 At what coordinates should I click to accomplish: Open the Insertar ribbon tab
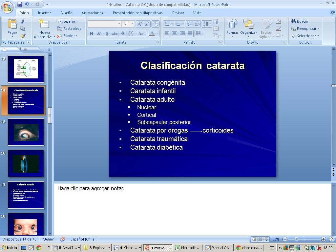tap(44, 13)
